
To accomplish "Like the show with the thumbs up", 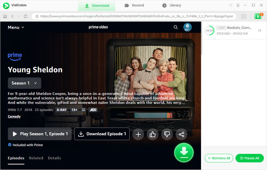I will click(153, 135).
